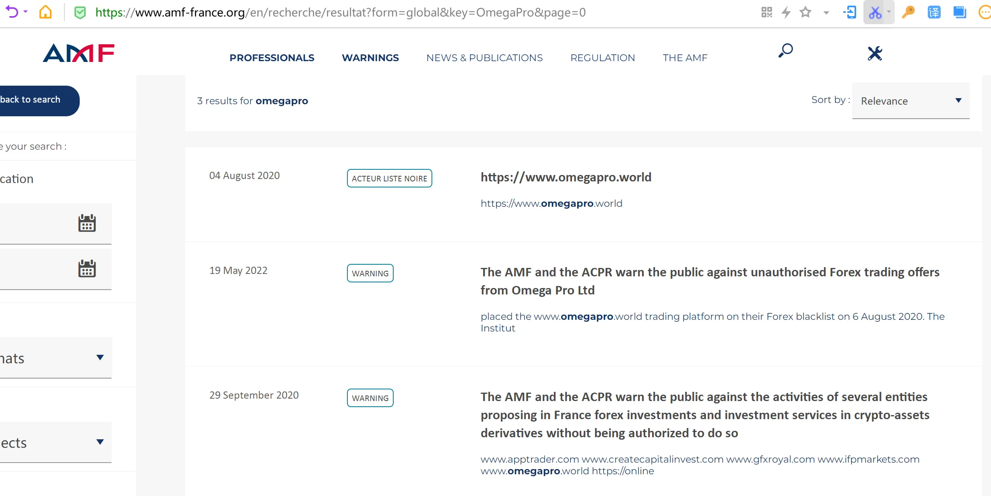Open the second date picker calendar icon

pos(87,268)
